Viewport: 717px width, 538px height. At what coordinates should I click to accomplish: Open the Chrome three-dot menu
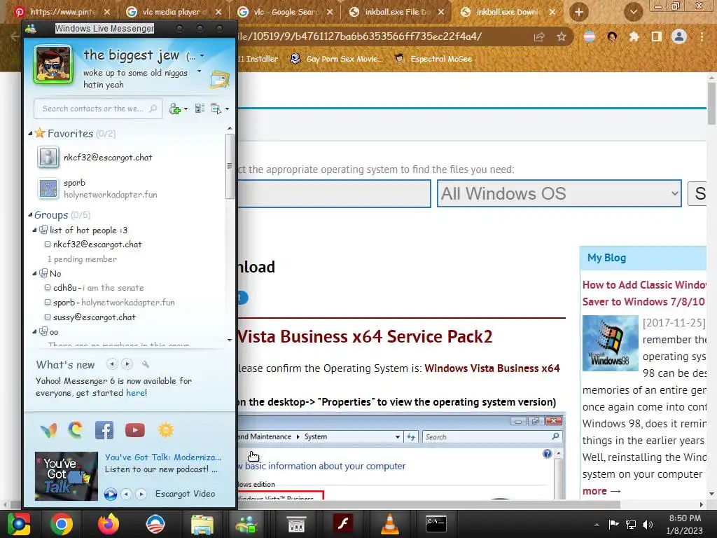click(702, 36)
